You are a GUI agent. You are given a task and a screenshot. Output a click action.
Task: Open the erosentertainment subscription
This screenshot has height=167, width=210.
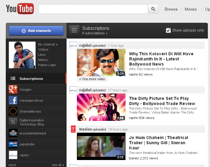(33, 133)
